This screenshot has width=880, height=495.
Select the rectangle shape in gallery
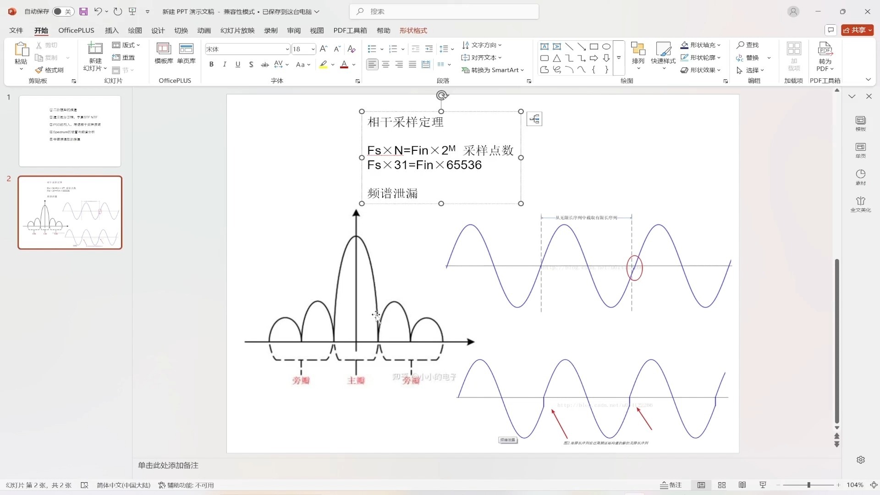point(594,46)
